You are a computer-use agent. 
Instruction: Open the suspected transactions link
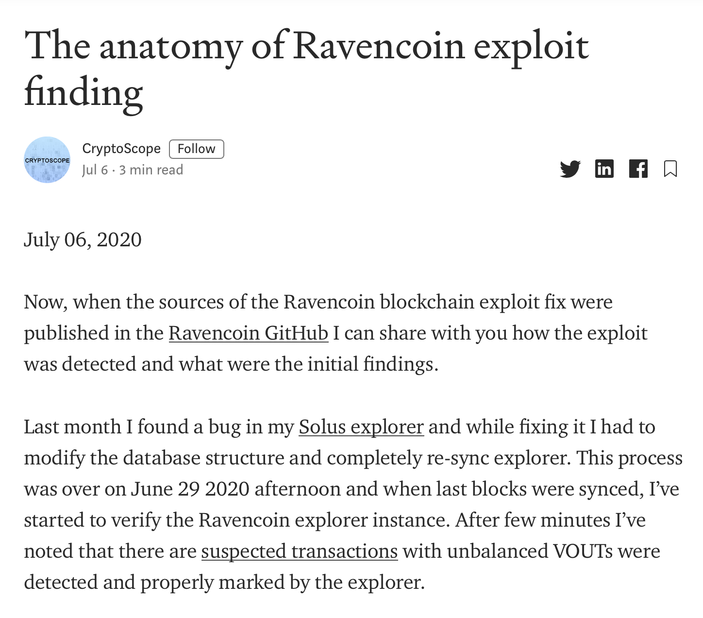click(x=300, y=551)
